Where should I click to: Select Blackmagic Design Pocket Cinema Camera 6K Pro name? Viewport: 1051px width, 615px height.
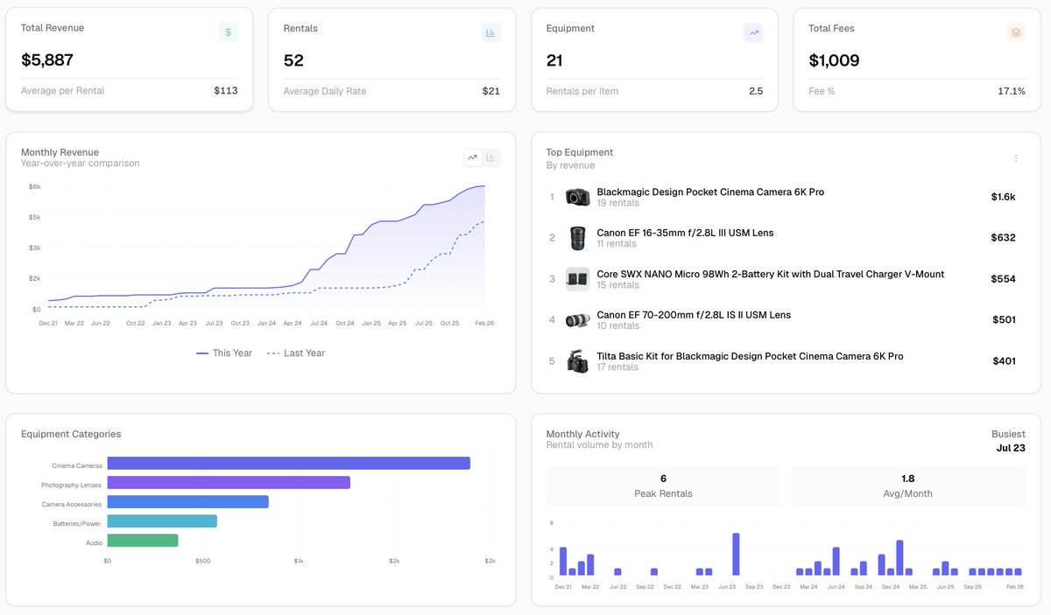point(710,192)
